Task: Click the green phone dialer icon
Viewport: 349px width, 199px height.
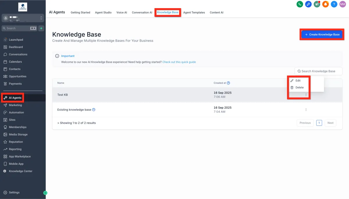Action: (300, 4)
